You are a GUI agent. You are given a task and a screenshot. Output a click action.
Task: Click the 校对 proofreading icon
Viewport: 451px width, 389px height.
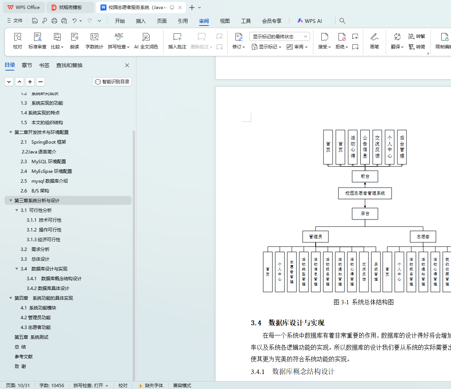pyautogui.click(x=18, y=37)
